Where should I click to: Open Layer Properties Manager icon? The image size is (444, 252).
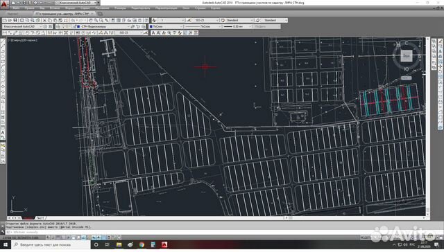(x=58, y=26)
